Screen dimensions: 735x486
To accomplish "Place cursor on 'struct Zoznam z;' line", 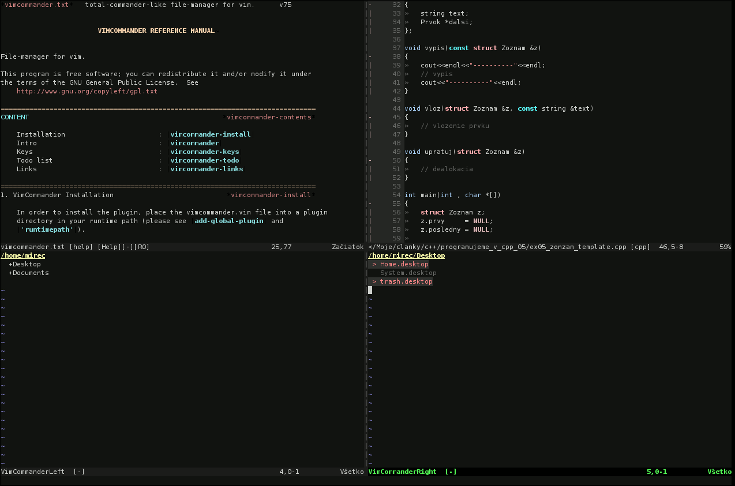I will (x=452, y=212).
